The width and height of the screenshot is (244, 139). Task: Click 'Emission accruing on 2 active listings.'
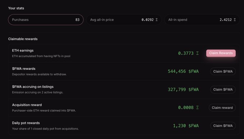[37, 92]
